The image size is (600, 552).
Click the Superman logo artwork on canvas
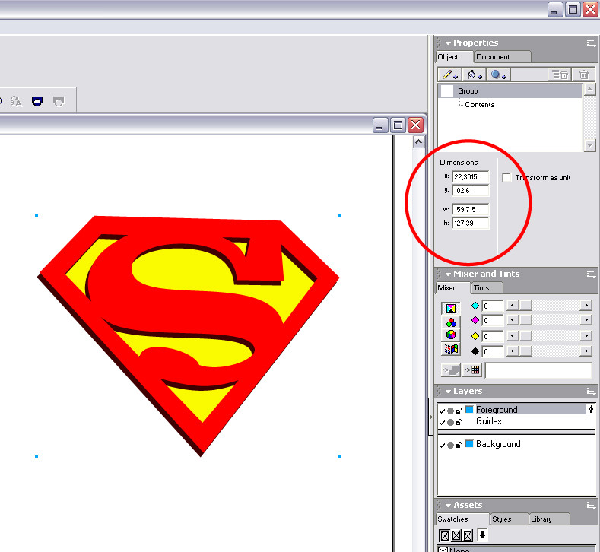[188, 336]
